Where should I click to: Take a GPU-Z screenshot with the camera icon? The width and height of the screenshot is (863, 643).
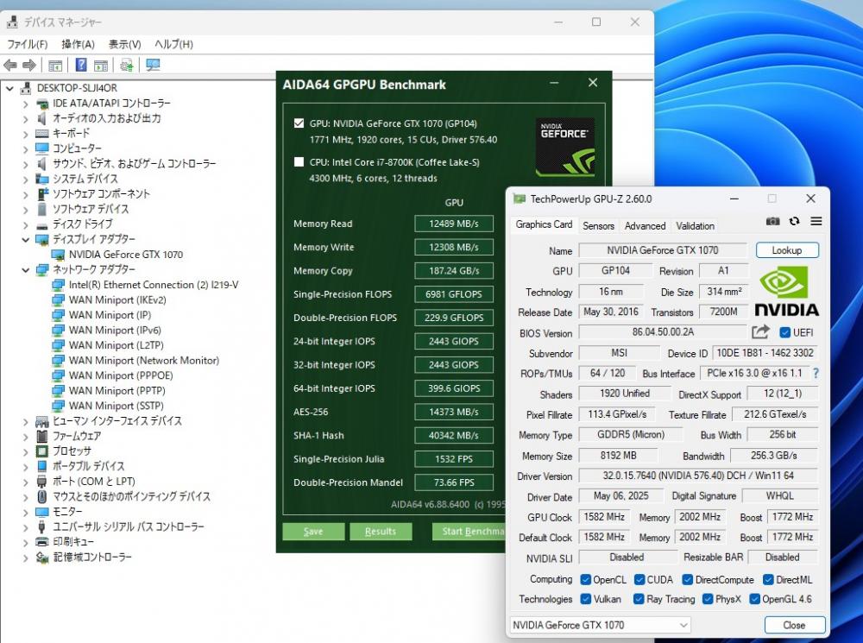point(772,221)
